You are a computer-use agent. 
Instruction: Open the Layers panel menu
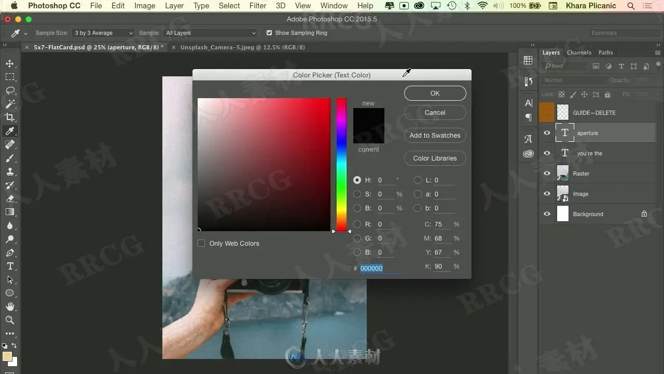point(658,53)
